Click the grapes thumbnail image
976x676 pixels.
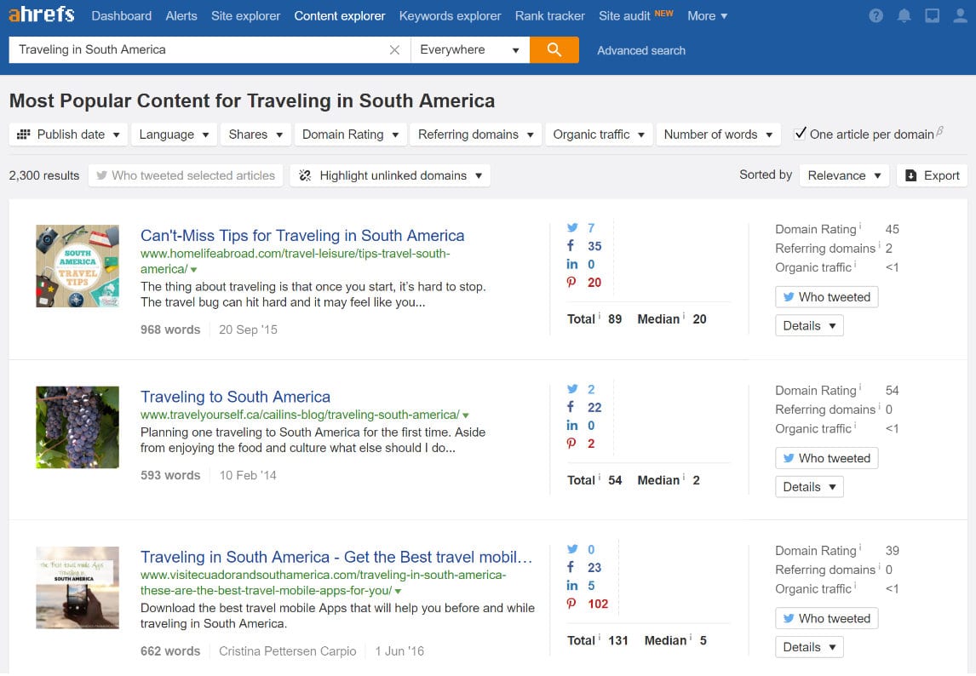point(78,427)
